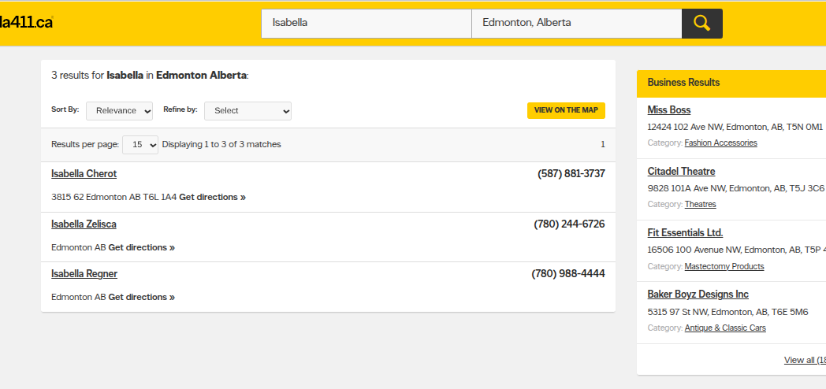
Task: Click the Canada411.ca logo
Action: [x=26, y=22]
